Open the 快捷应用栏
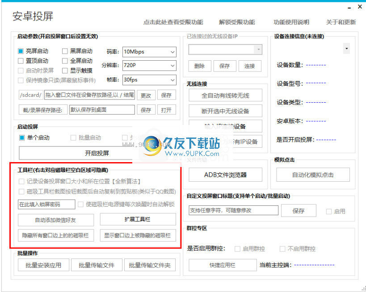The image size is (366, 292). click(x=223, y=265)
